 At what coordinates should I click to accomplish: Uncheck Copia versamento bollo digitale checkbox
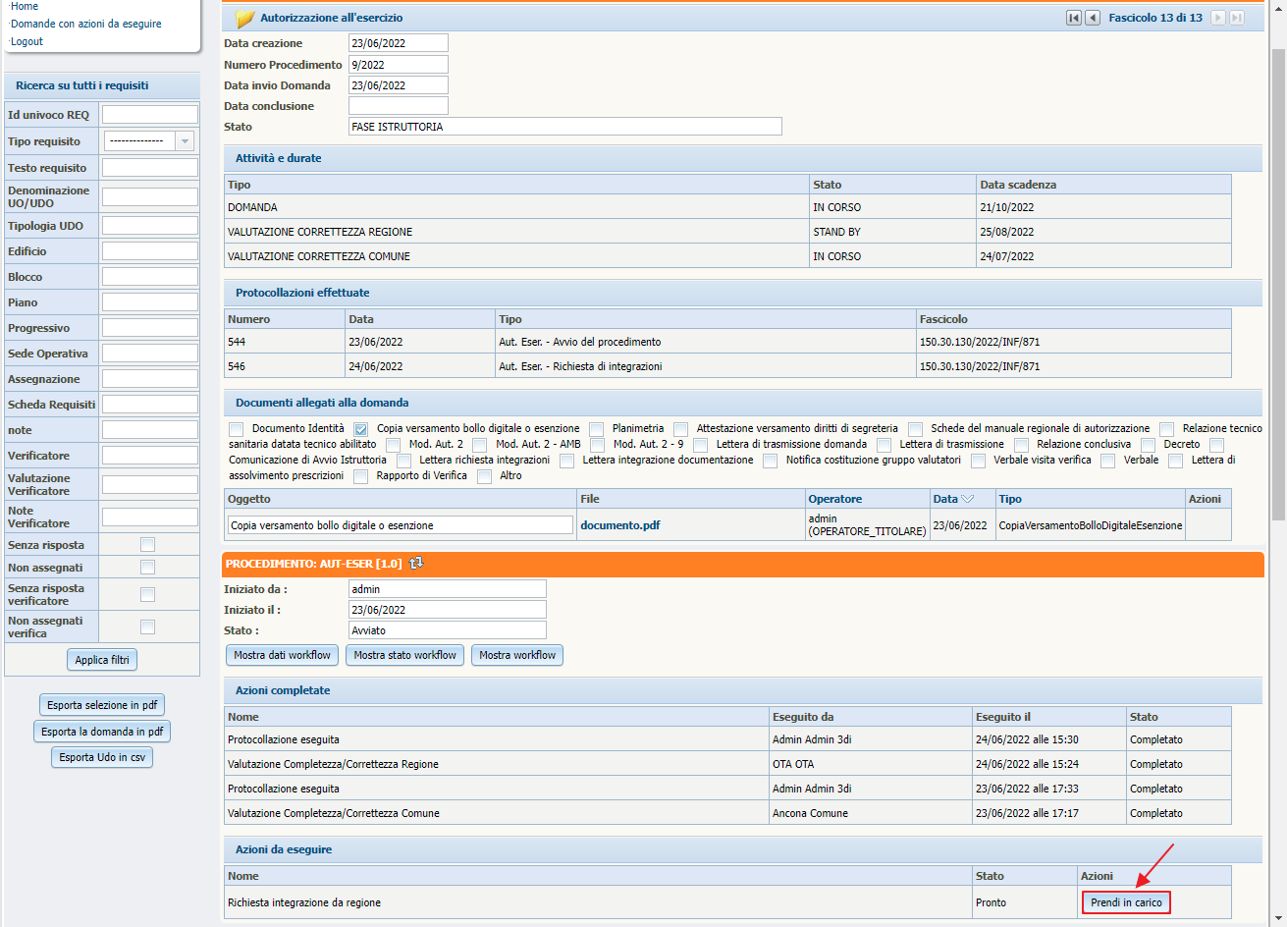[x=361, y=429]
